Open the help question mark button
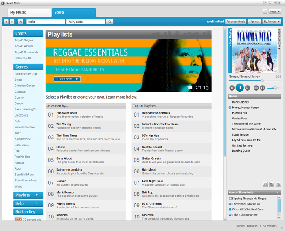285x231 pixels. tap(265, 12)
